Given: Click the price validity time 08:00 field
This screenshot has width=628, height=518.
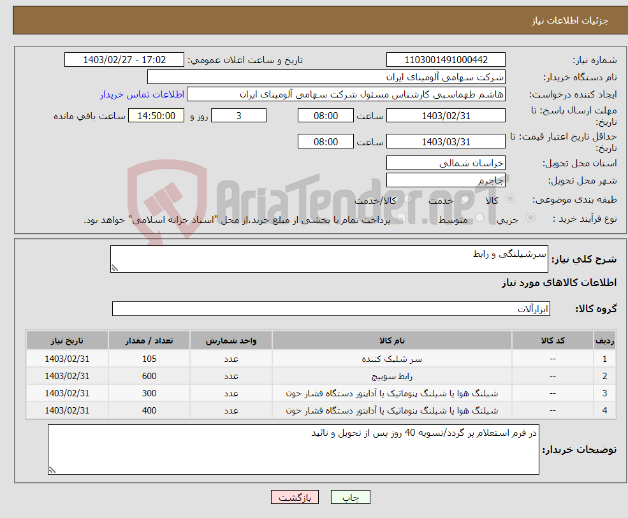Looking at the screenshot, I should point(326,141).
